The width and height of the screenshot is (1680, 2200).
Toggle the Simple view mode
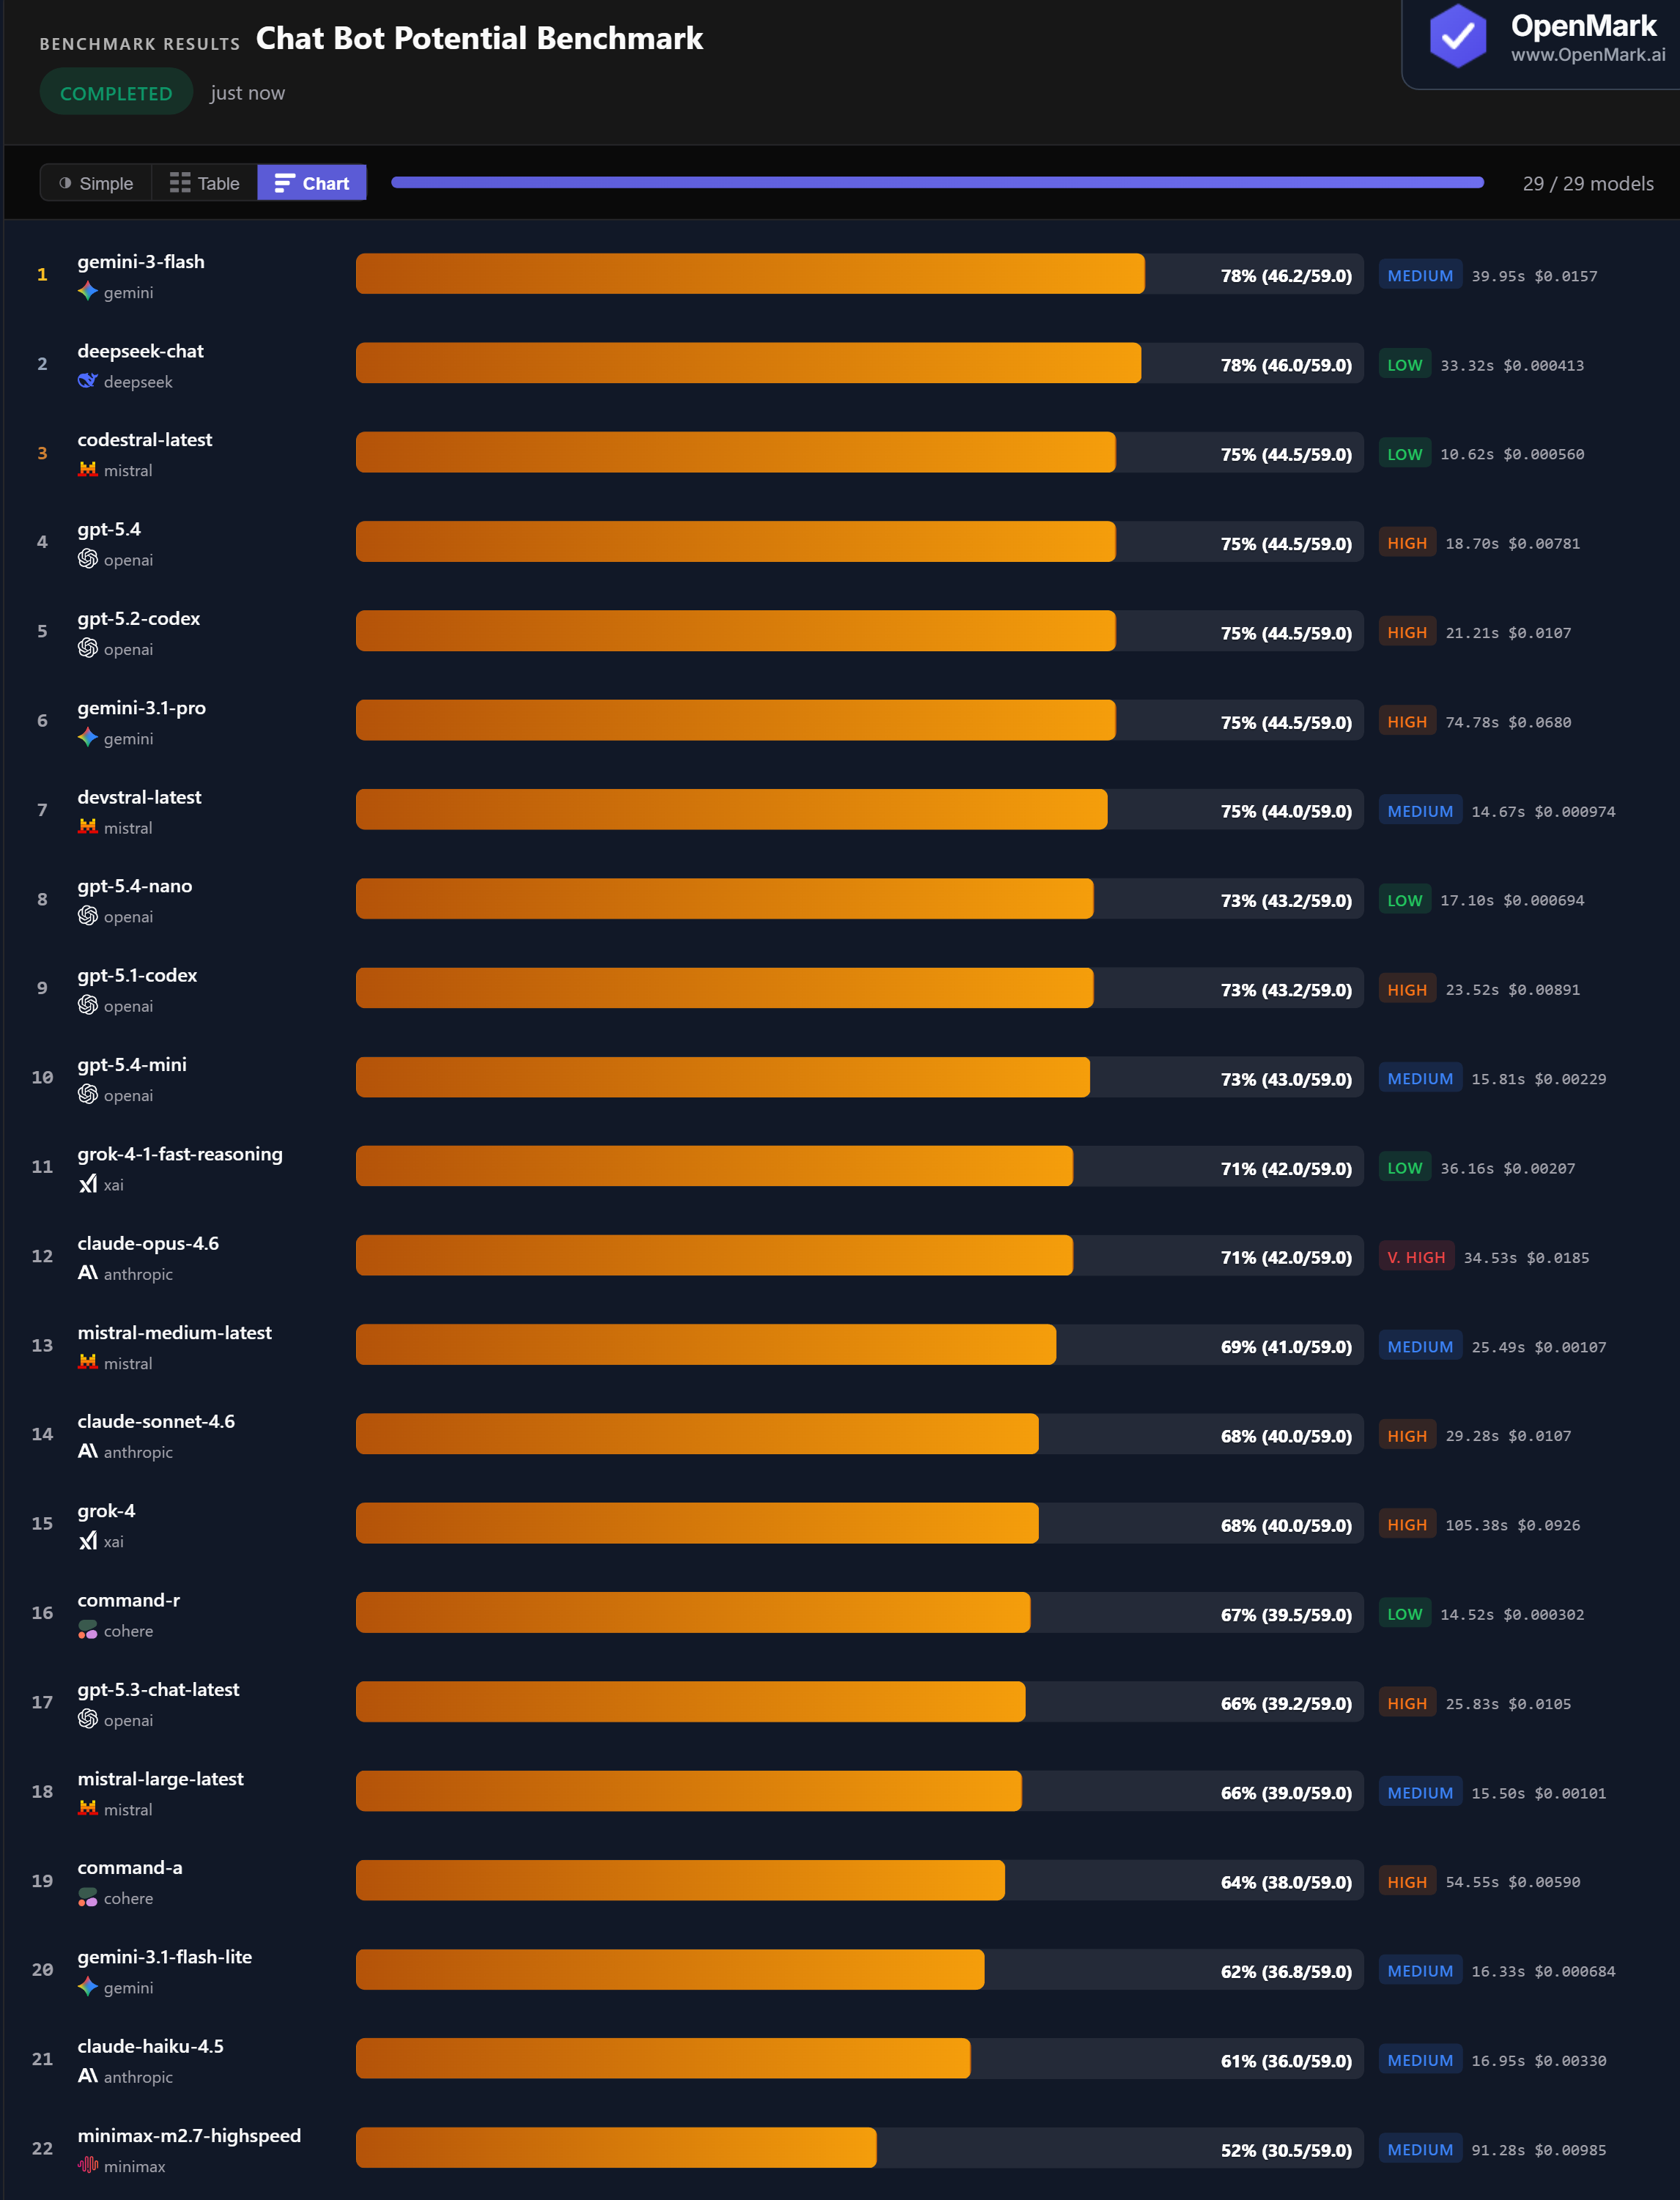click(x=96, y=182)
